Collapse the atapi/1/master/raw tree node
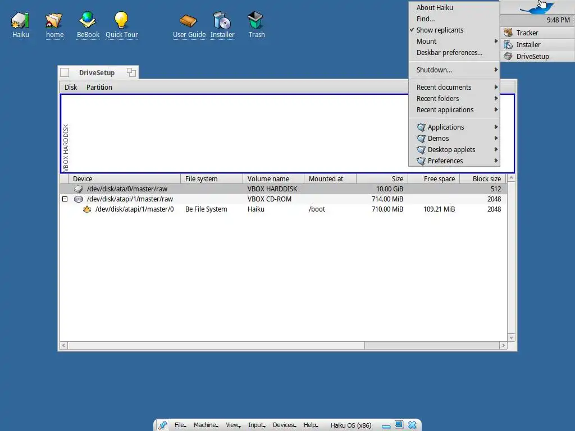This screenshot has height=431, width=575. (65, 199)
